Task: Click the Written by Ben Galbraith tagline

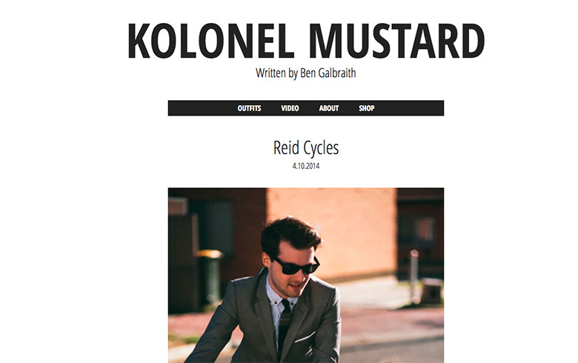Action: (x=306, y=73)
